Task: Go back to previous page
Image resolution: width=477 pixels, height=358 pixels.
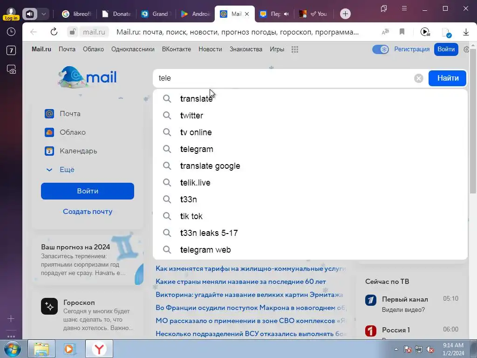Action: point(34,32)
